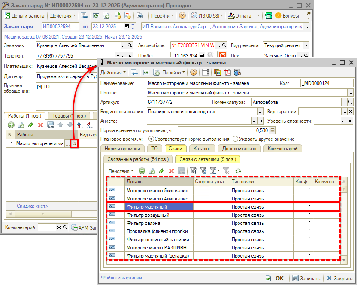357x285 pixels.
Task: Click the Артикул input field
Action: click(x=176, y=102)
